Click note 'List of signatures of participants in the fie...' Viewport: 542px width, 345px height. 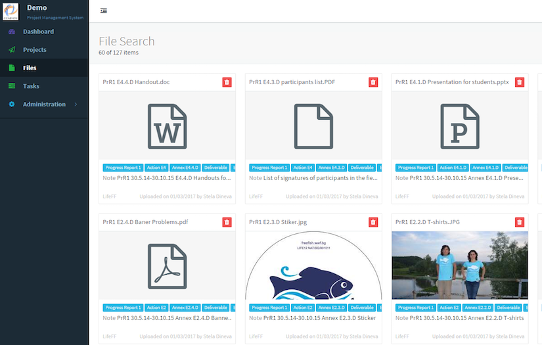(321, 178)
